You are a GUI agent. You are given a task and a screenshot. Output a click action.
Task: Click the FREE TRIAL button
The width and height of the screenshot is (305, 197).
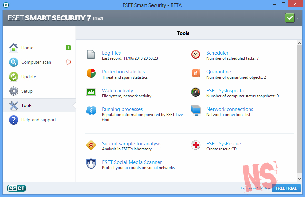286,188
